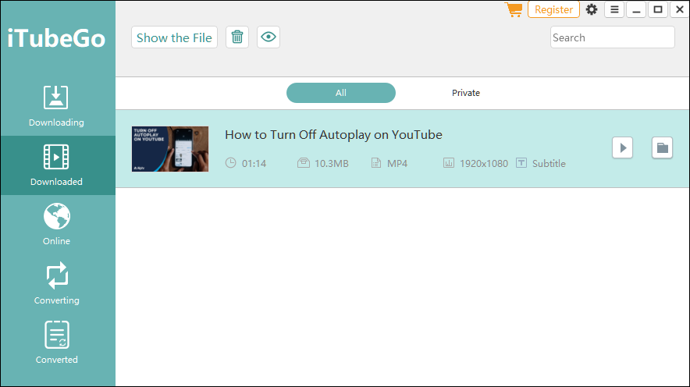This screenshot has width=690, height=387.
Task: Open the Converted section
Action: 56,343
